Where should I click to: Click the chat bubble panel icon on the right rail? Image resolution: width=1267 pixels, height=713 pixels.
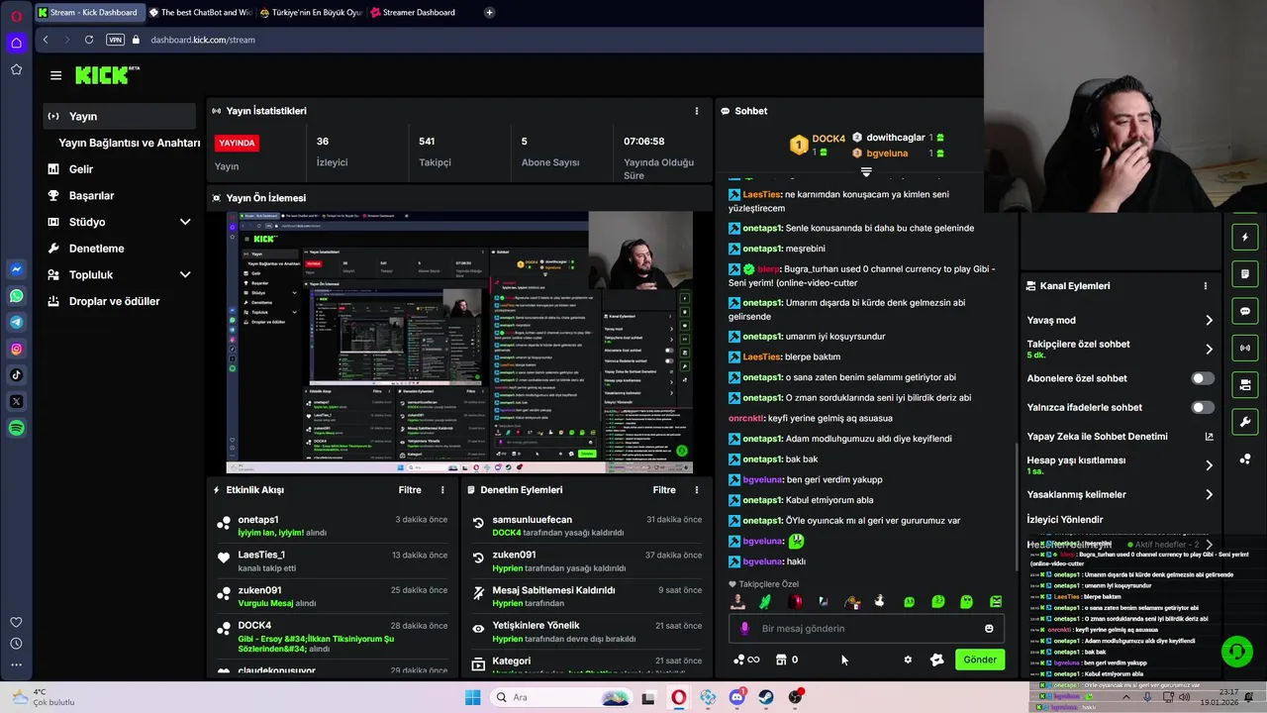(x=1245, y=311)
